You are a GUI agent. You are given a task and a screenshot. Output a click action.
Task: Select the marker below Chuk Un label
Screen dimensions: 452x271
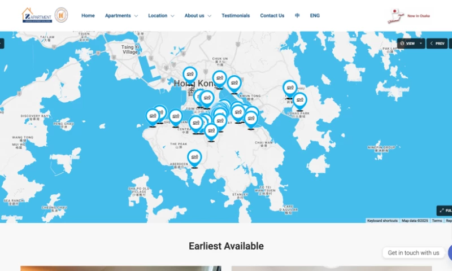pyautogui.click(x=220, y=79)
